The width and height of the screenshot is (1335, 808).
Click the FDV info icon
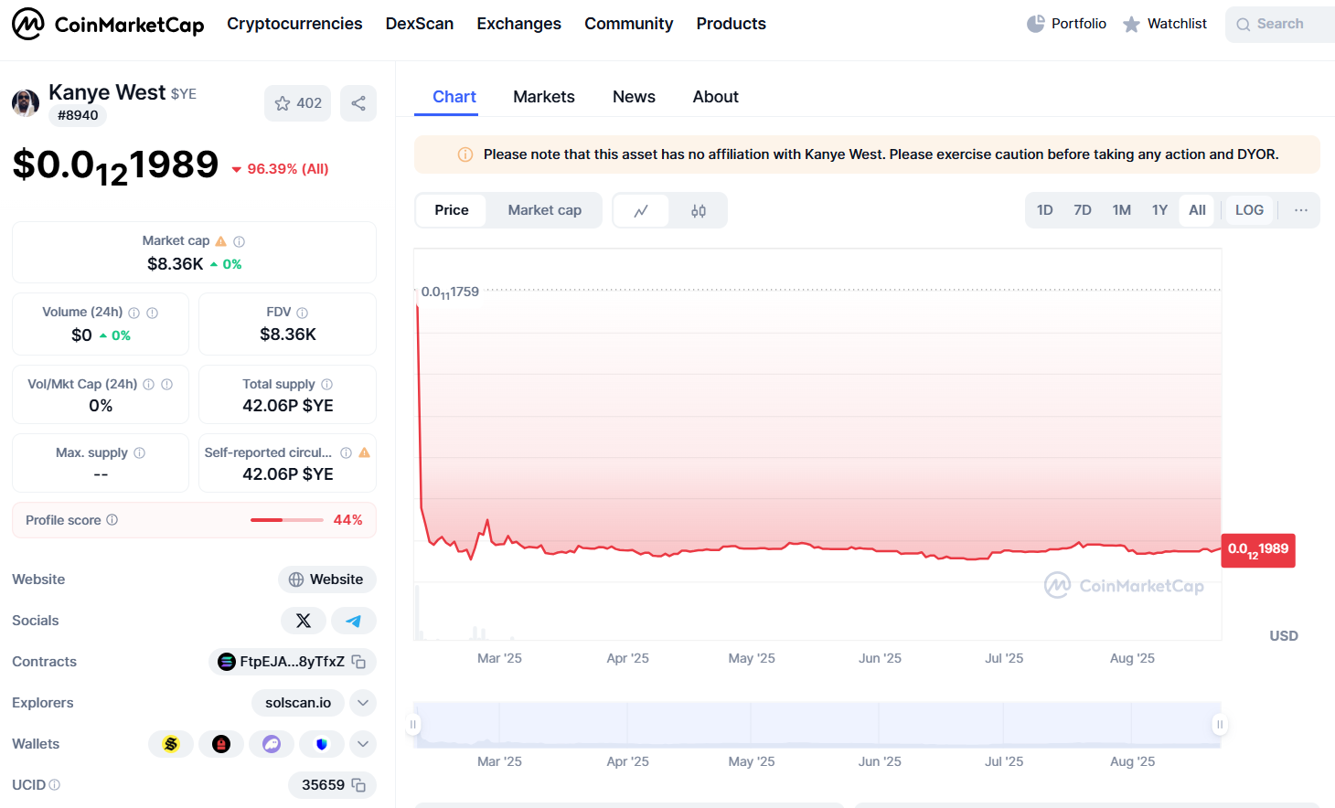[x=303, y=313]
